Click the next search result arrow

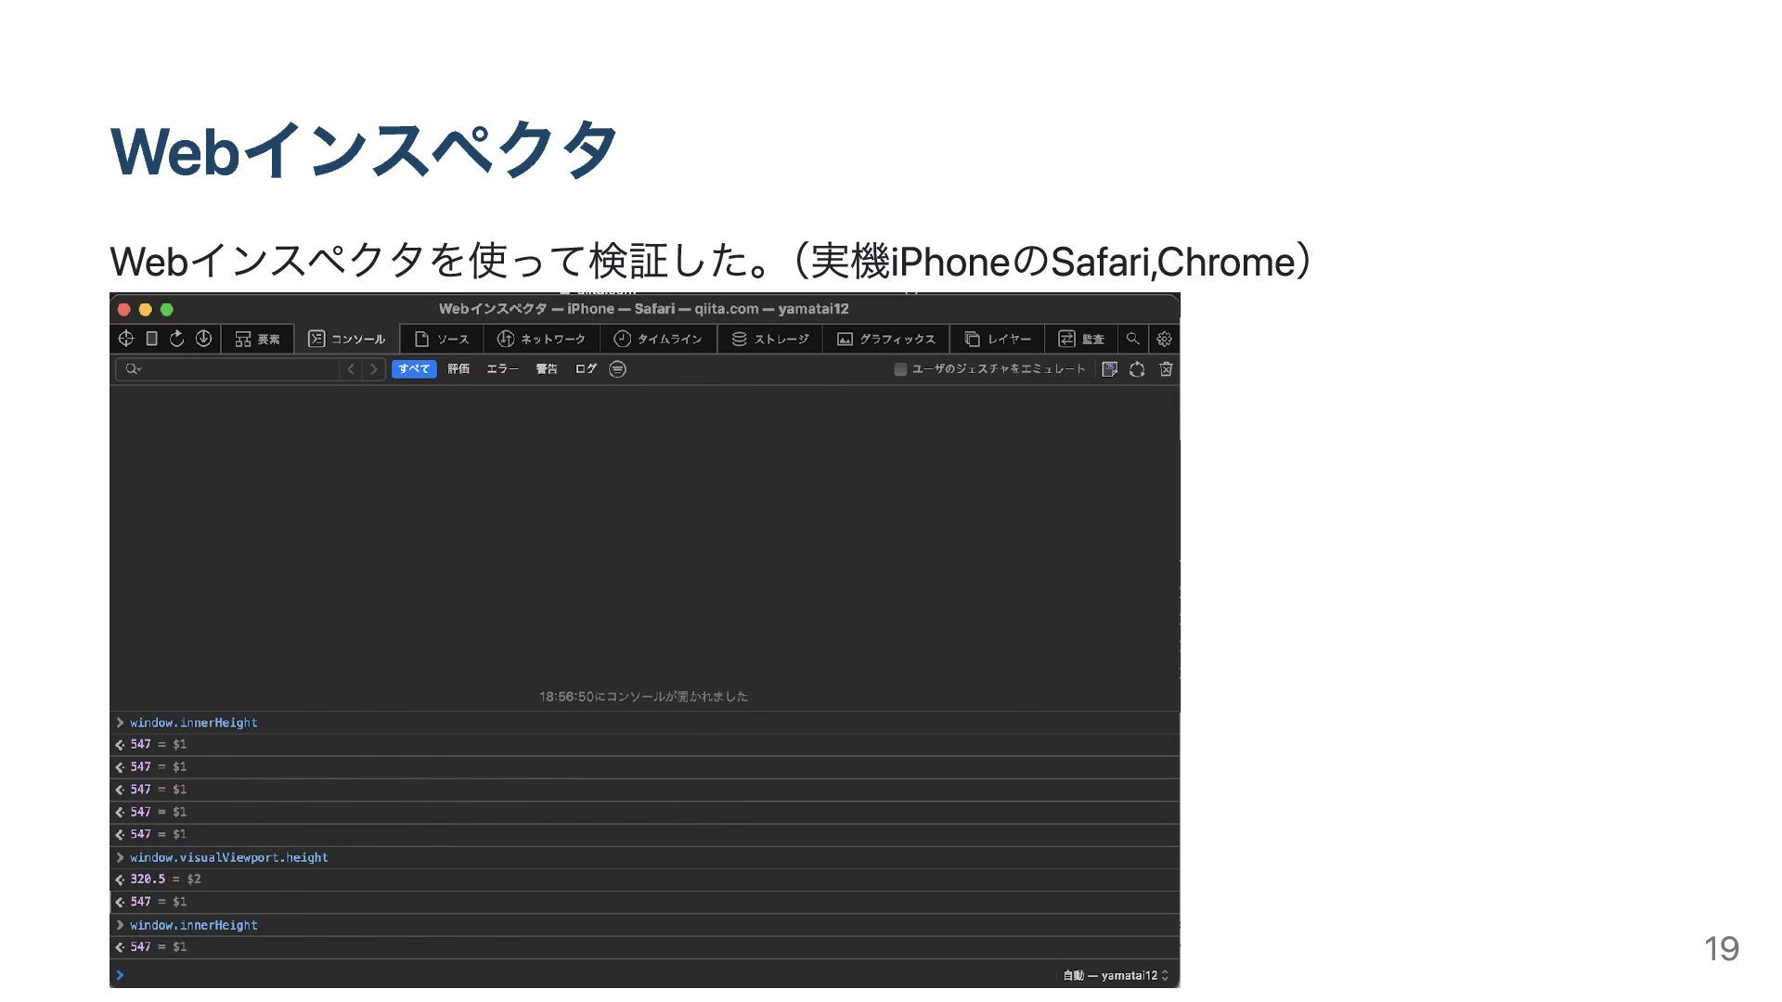(x=373, y=369)
